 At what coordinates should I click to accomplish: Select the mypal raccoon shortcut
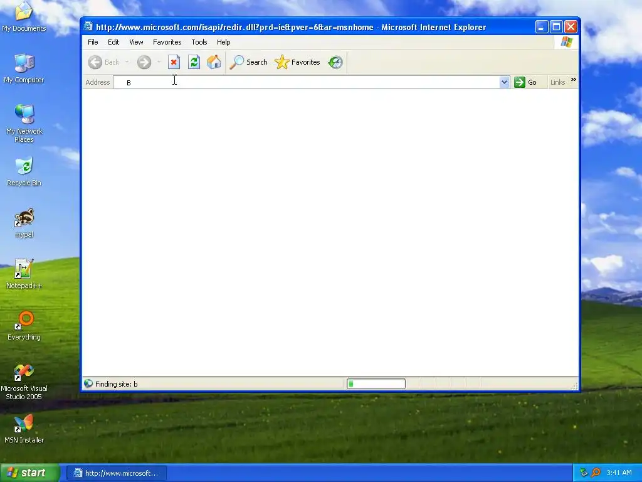click(x=24, y=223)
